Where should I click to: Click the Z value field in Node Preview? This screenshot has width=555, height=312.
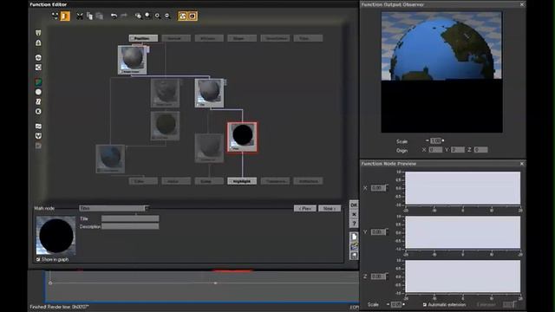(x=378, y=276)
